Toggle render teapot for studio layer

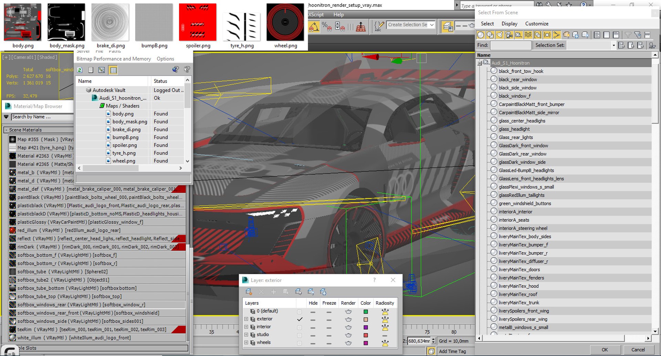[x=348, y=335]
